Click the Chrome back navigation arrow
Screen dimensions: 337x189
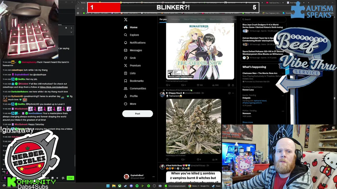[x=78, y=8]
